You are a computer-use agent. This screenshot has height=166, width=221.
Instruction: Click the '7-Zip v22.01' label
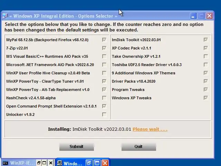[x=17, y=48]
